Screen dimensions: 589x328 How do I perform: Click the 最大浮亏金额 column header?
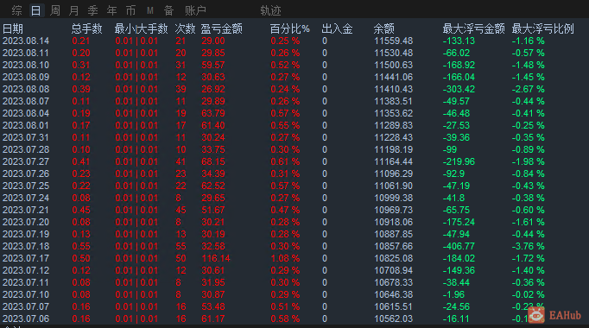coord(473,28)
